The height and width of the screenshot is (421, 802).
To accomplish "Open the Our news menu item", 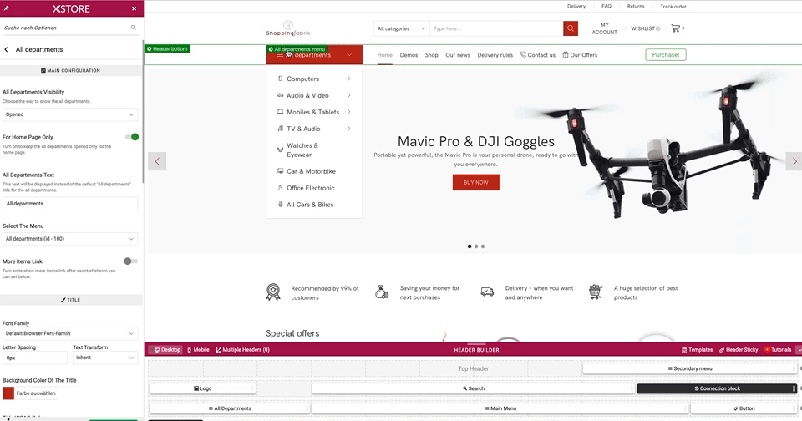I will click(x=458, y=55).
